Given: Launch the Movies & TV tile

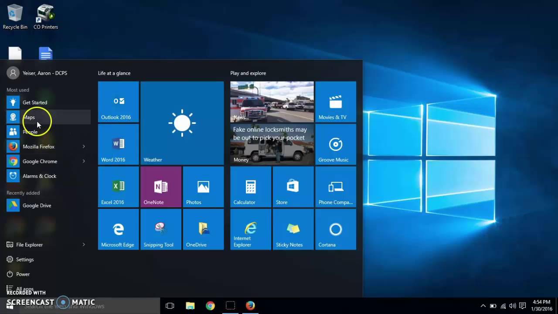Looking at the screenshot, I should [336, 102].
